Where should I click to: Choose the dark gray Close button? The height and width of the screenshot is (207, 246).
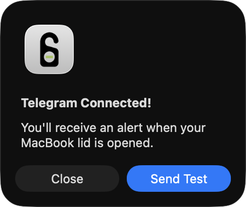pyautogui.click(x=67, y=179)
